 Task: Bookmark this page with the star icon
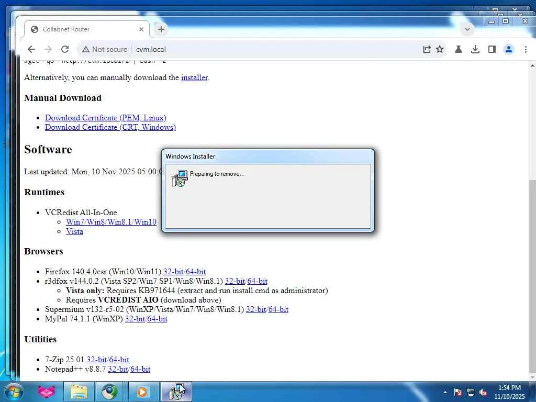(440, 49)
